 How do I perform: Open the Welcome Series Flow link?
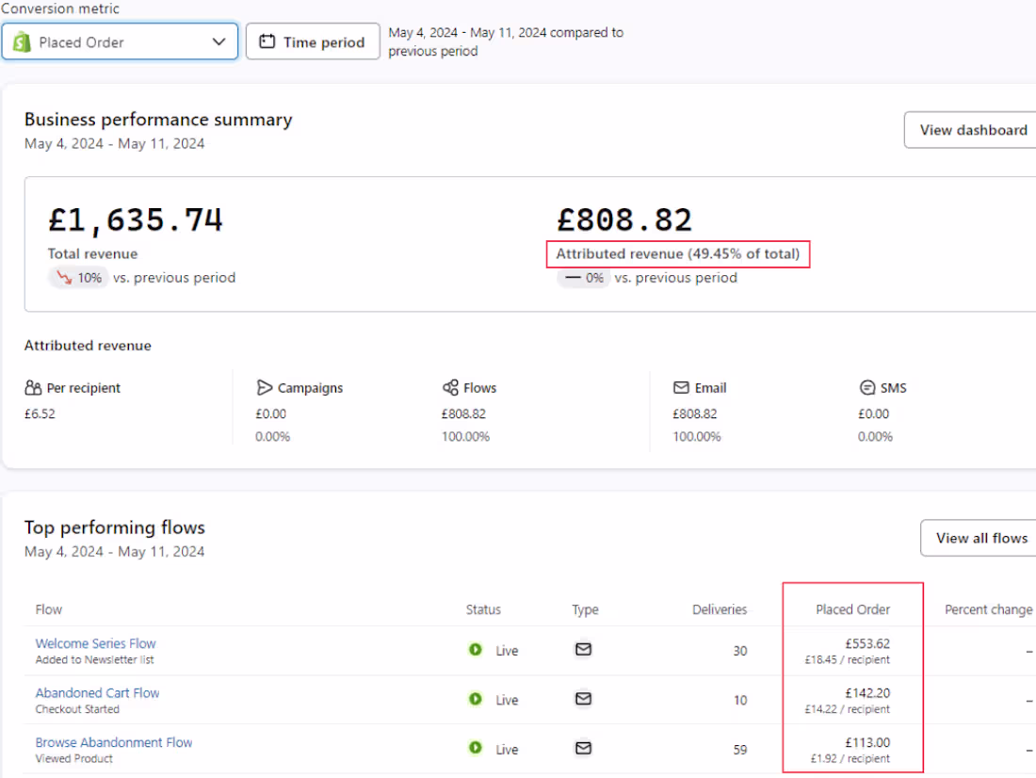point(95,642)
